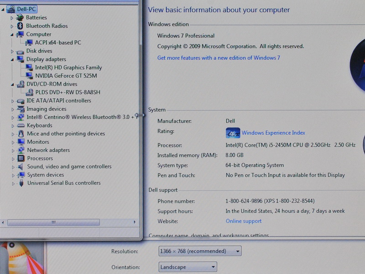Select the Dell-PC root computer icon

click(10, 9)
